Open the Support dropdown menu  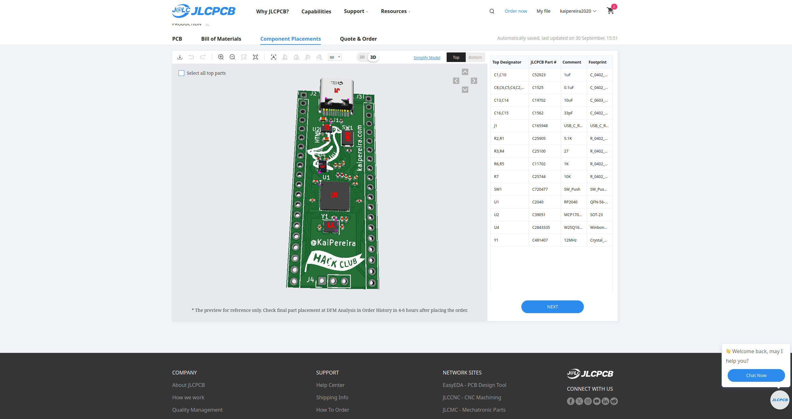356,11
